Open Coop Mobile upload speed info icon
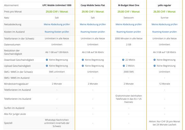The image size is (185, 130). coord(83,66)
